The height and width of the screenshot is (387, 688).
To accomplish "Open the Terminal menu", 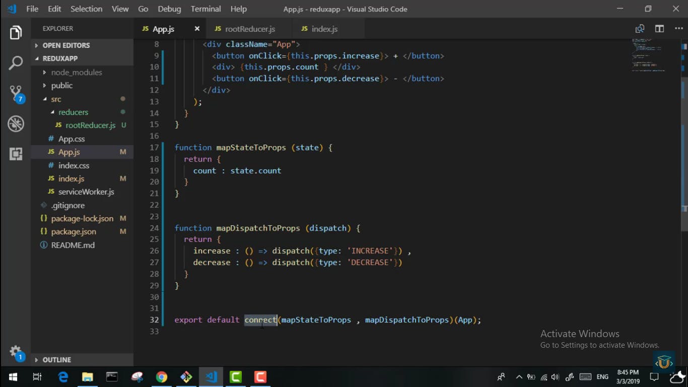I will [205, 9].
